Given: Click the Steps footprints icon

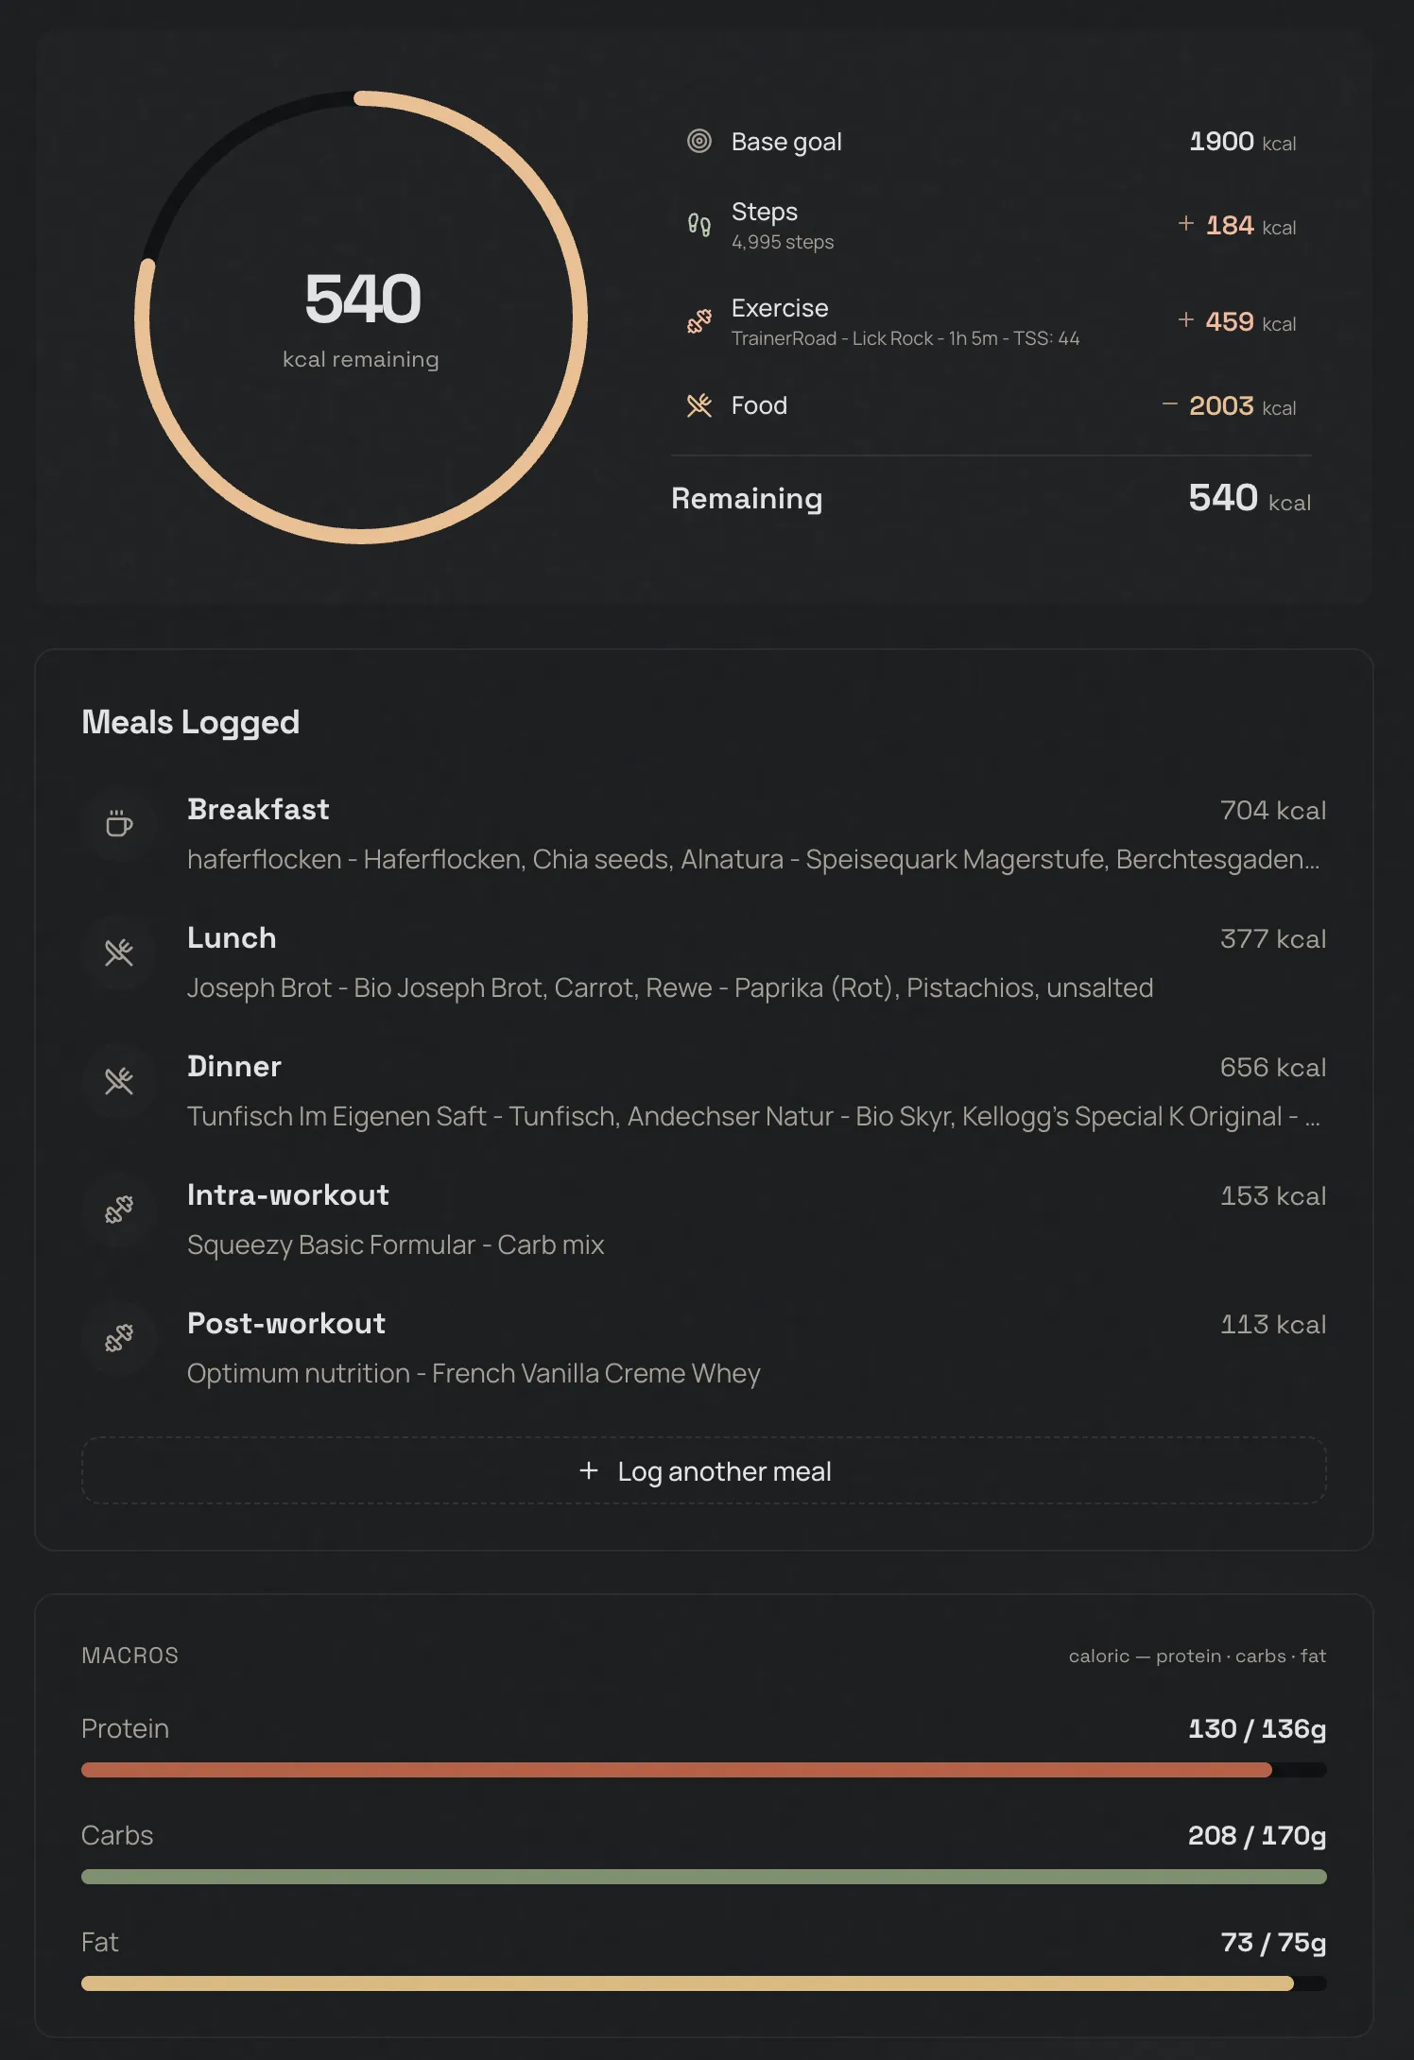Looking at the screenshot, I should pyautogui.click(x=698, y=225).
